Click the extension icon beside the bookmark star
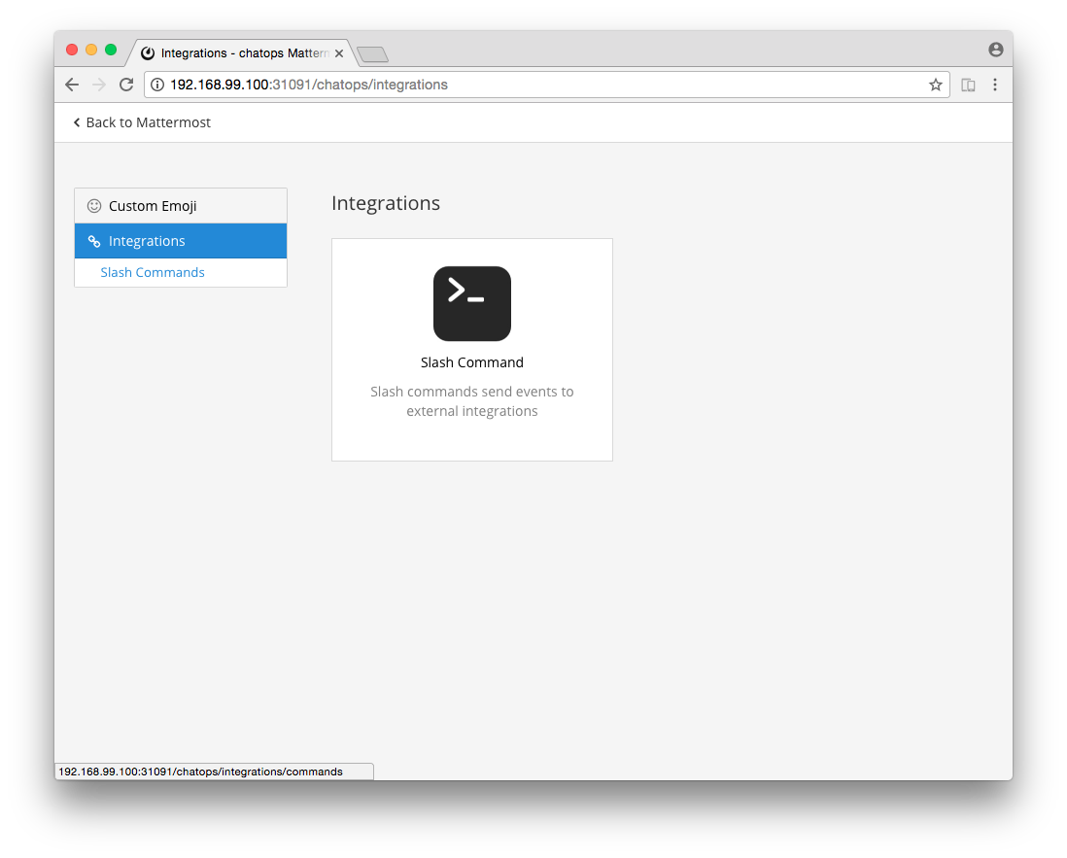 tap(968, 85)
